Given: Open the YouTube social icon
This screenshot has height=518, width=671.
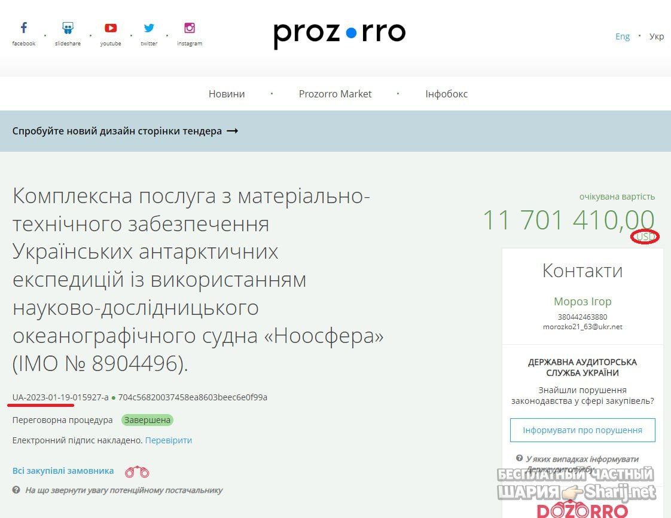Looking at the screenshot, I should (111, 28).
